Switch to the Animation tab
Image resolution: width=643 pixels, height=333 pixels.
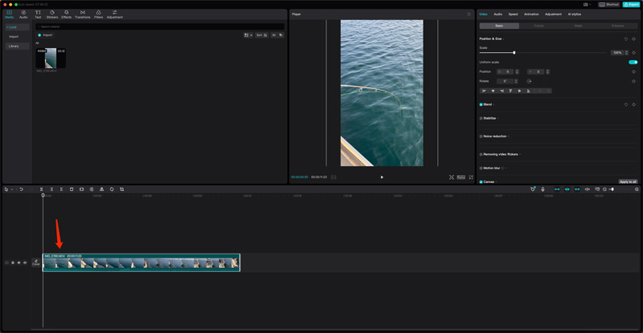click(531, 14)
